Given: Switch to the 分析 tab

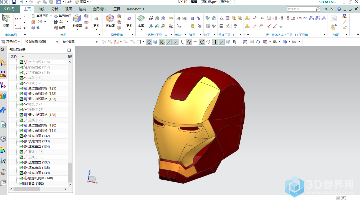Looking at the screenshot, I should coord(55,9).
